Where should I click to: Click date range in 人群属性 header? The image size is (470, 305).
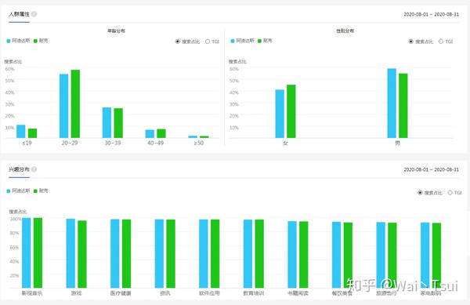pos(431,14)
